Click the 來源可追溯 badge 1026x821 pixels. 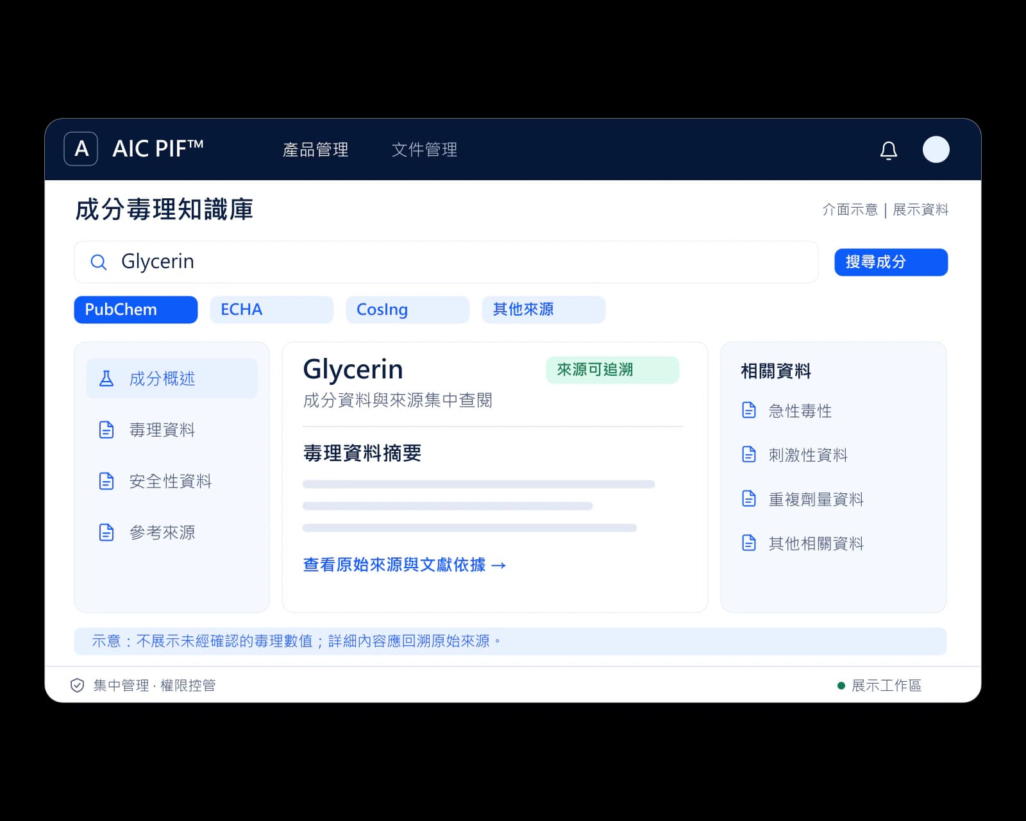[x=612, y=370]
